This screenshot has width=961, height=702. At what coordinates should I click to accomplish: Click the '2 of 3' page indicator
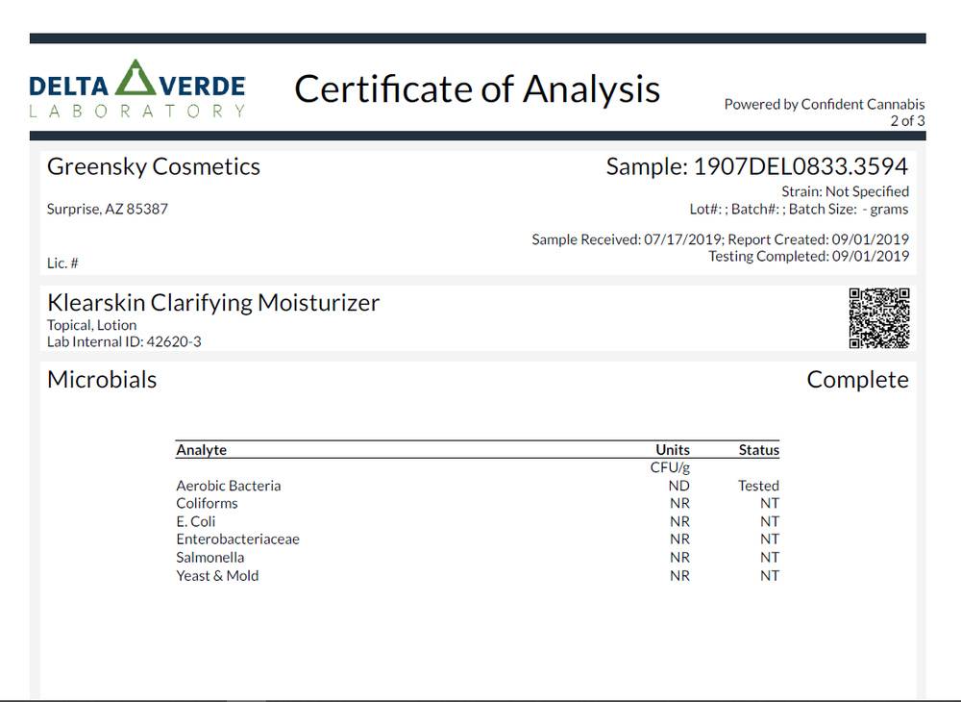[x=908, y=121]
